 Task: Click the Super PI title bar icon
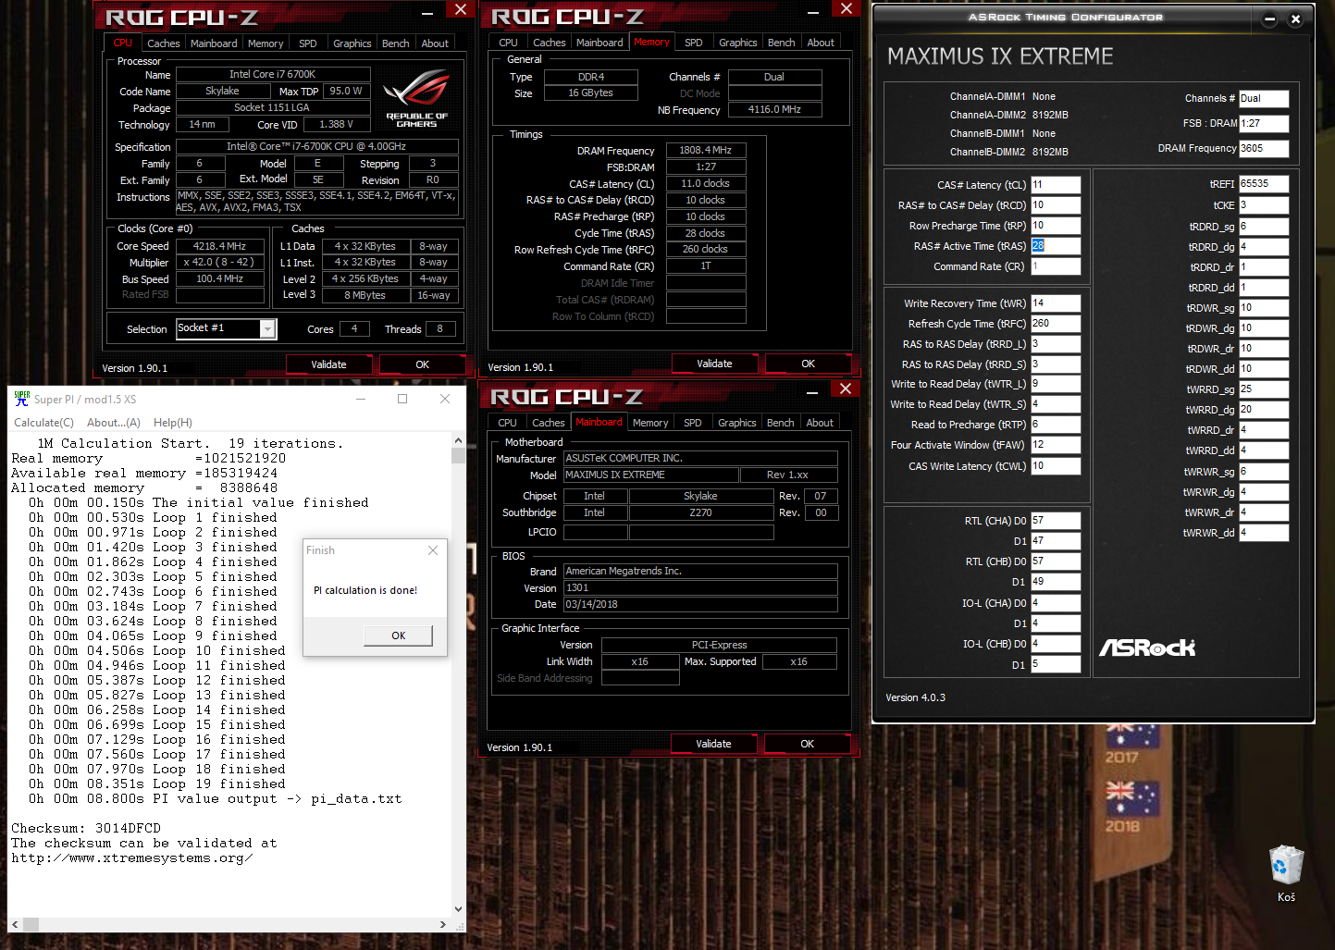tap(21, 399)
